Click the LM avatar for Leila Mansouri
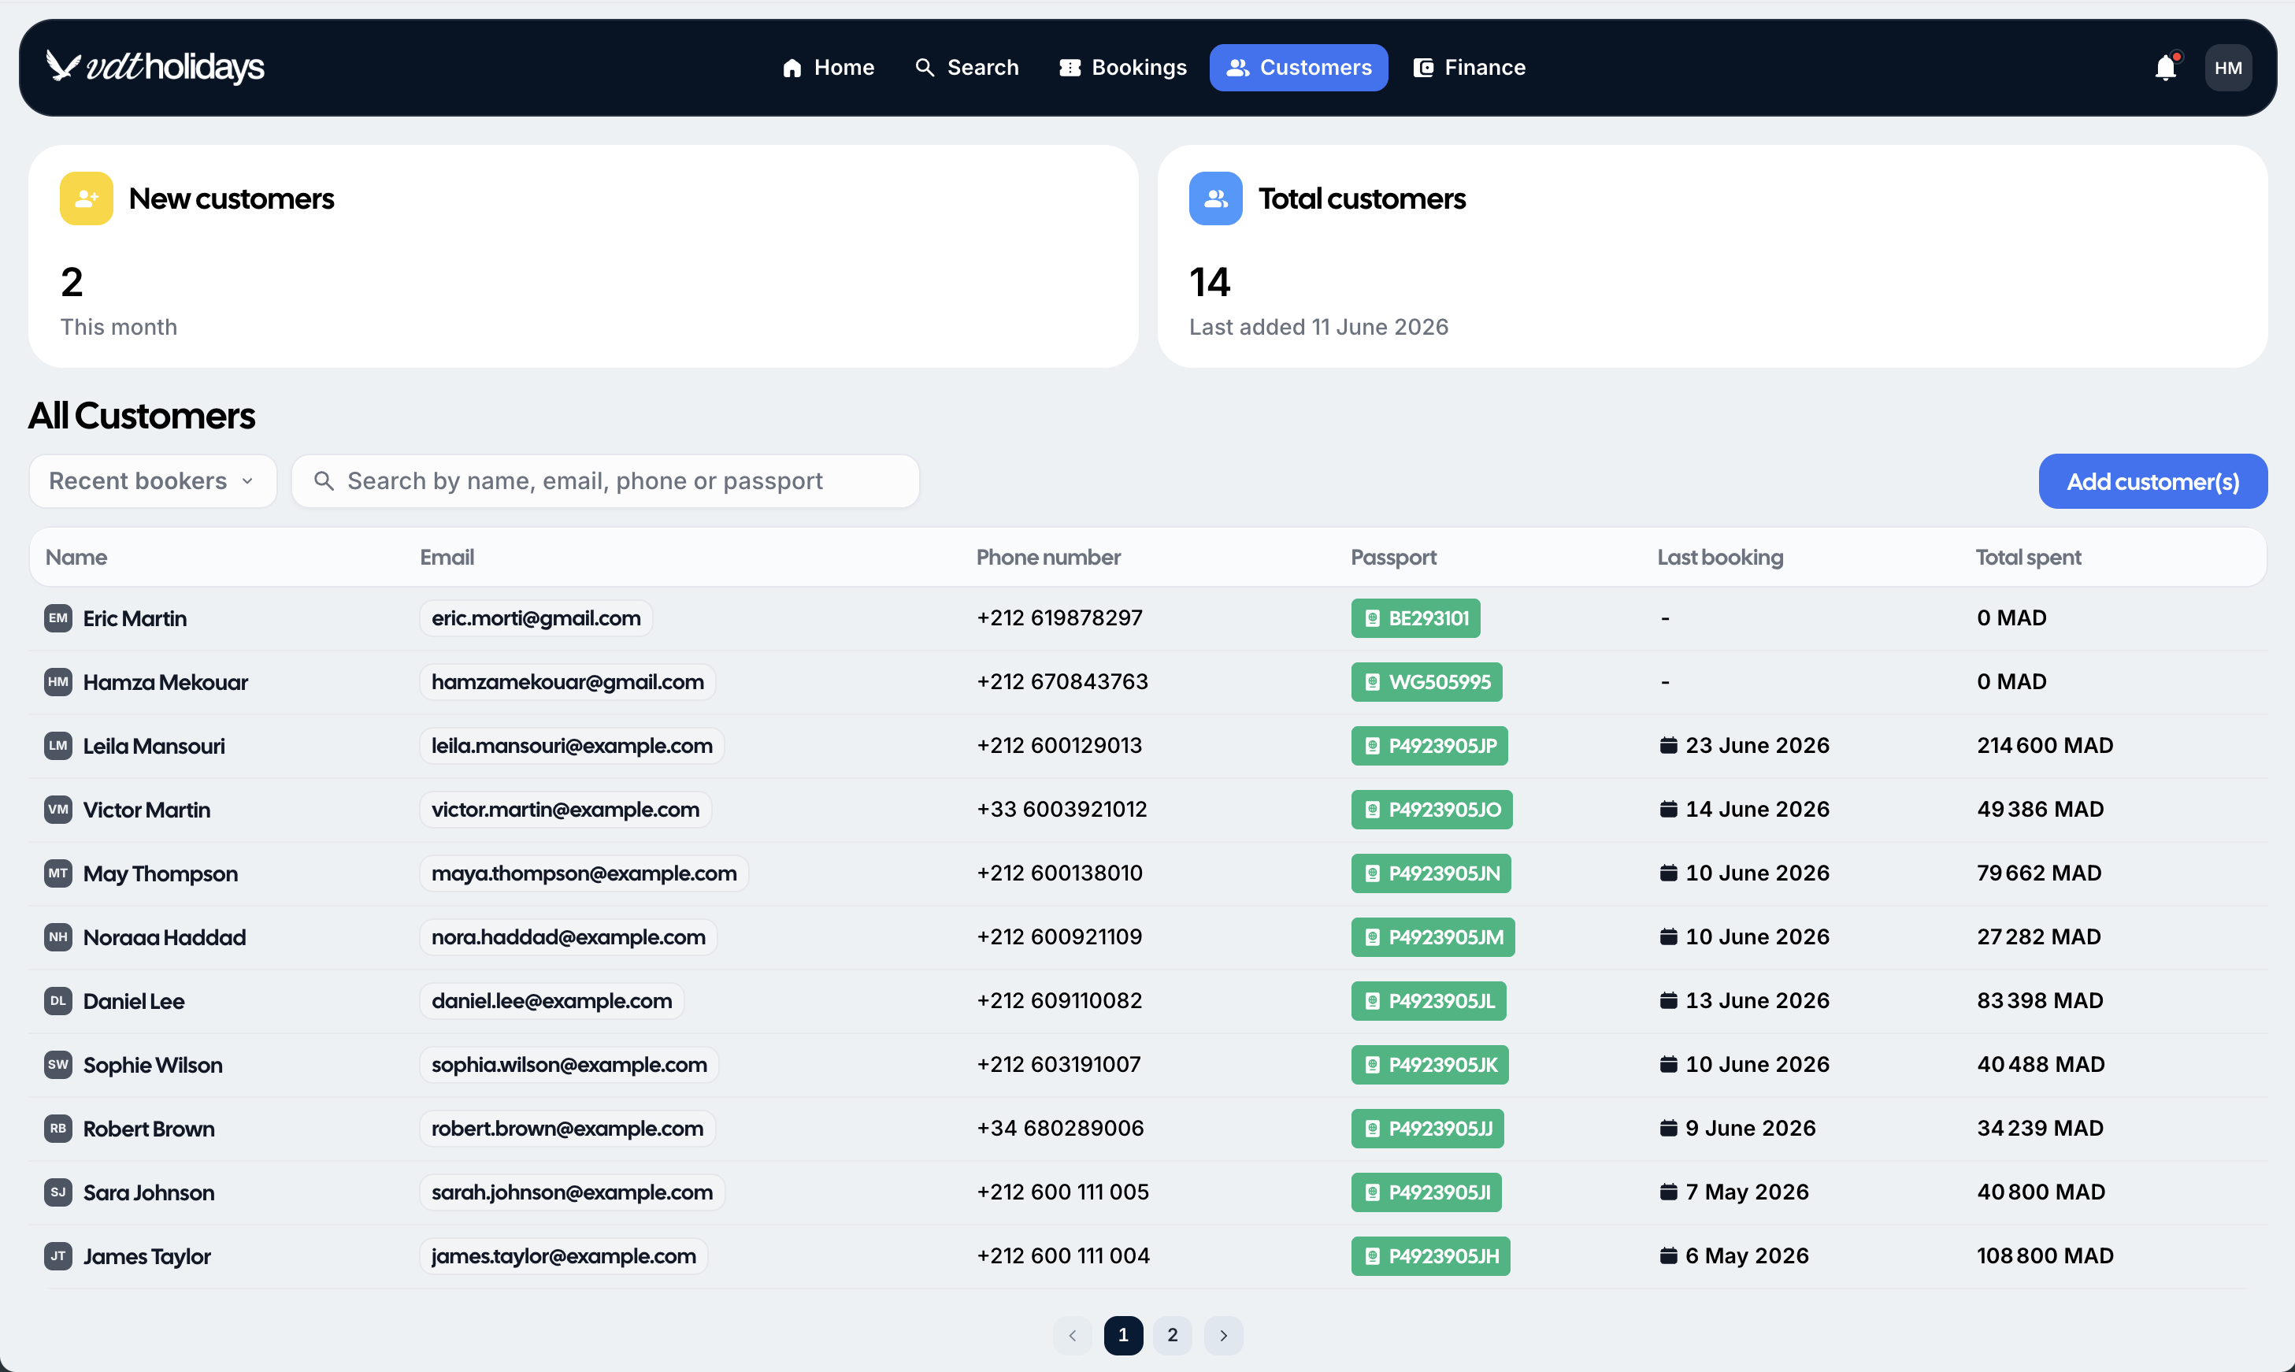 (x=58, y=745)
